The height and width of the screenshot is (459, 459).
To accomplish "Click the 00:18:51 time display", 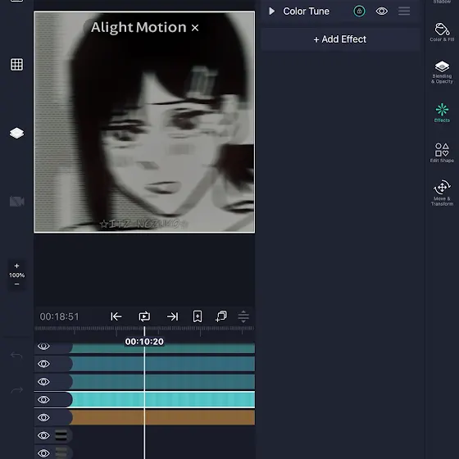I will tap(59, 316).
